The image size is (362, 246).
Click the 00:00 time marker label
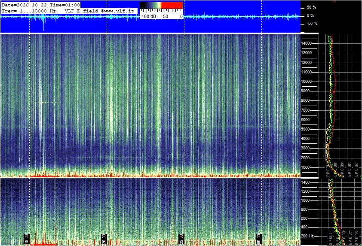tap(259, 239)
